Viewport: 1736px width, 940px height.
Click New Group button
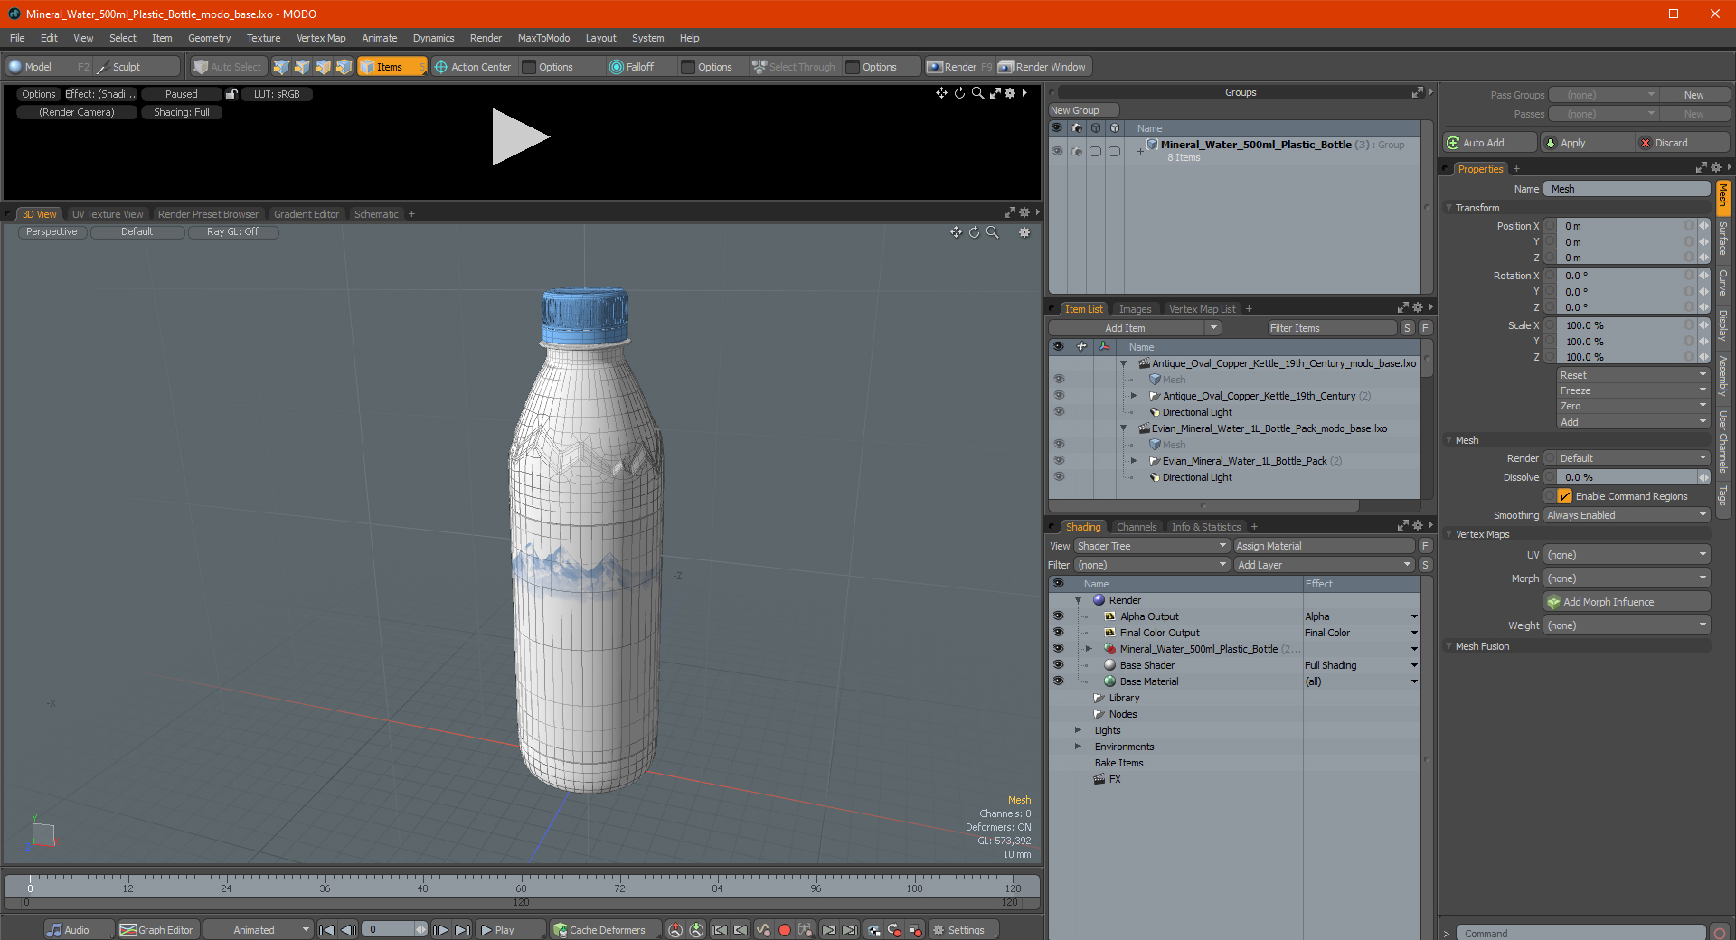(1083, 110)
